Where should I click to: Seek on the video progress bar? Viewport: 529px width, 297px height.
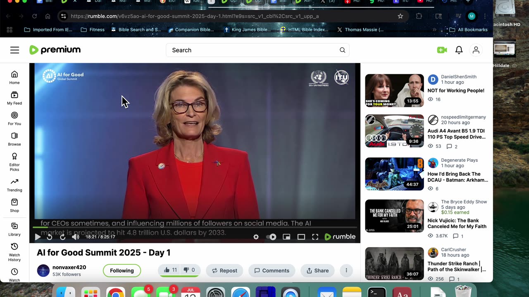click(x=195, y=227)
